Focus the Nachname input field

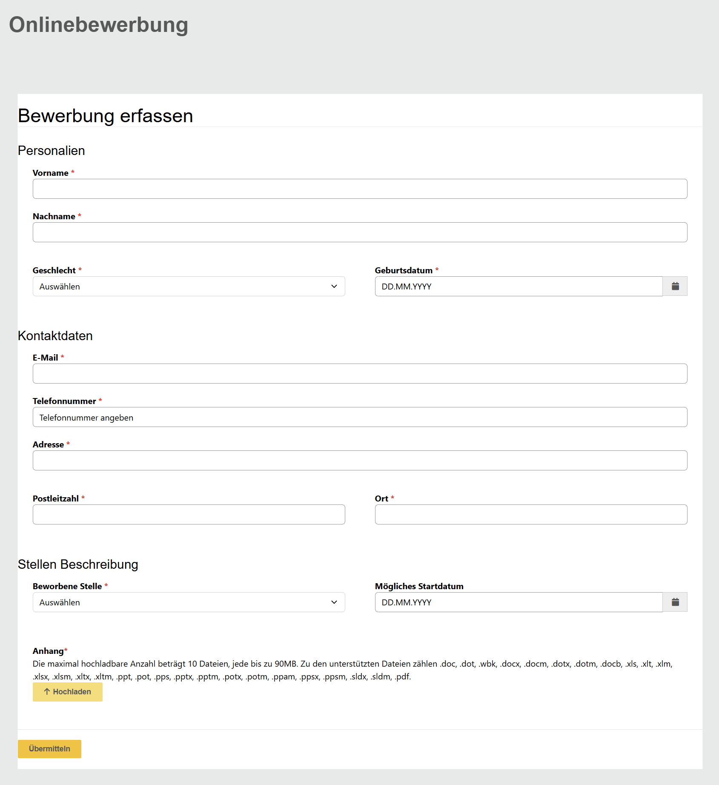[x=360, y=232]
